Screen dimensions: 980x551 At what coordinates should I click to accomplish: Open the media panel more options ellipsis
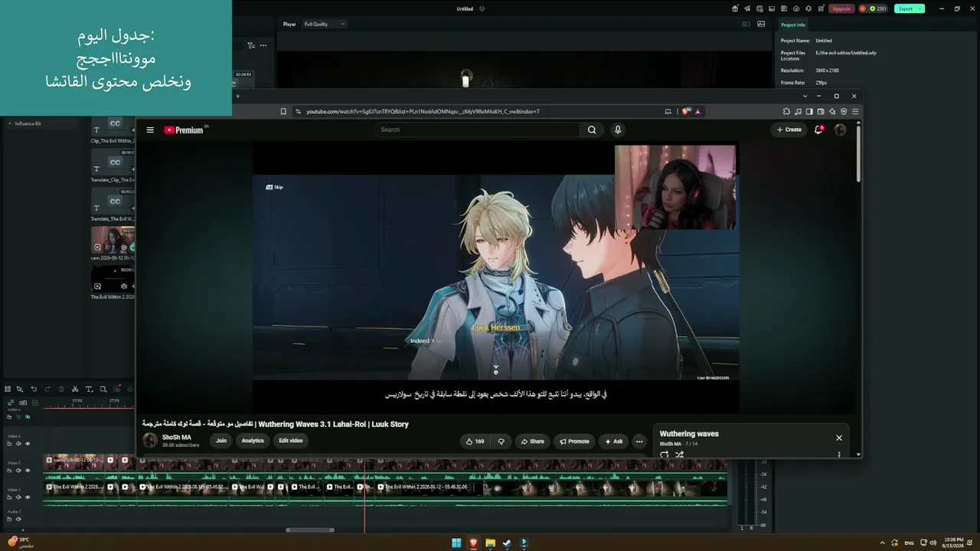[263, 45]
